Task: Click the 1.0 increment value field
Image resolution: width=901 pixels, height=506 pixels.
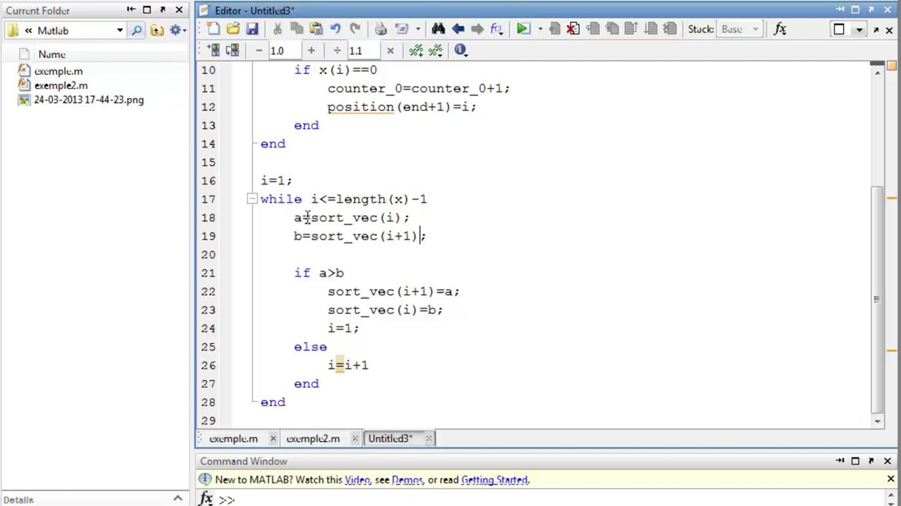Action: click(285, 51)
